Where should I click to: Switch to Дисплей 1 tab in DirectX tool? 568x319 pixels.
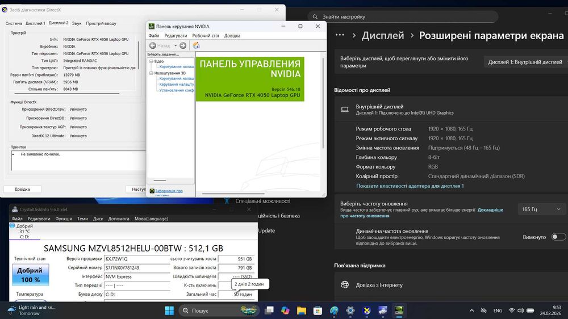35,23
